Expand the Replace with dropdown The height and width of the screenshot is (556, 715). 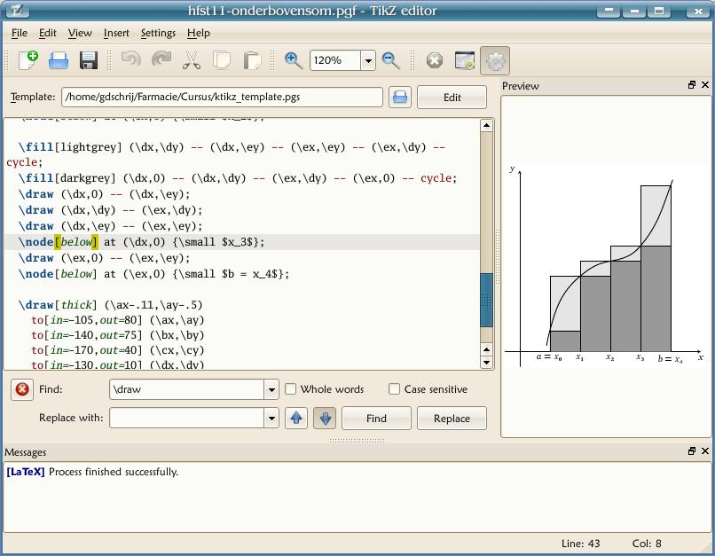[271, 418]
